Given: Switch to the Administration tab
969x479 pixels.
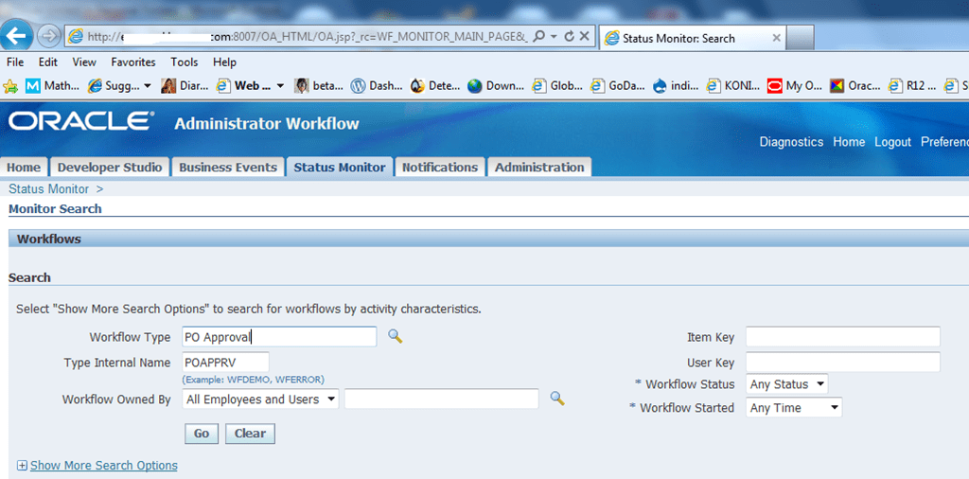Looking at the screenshot, I should click(x=538, y=168).
